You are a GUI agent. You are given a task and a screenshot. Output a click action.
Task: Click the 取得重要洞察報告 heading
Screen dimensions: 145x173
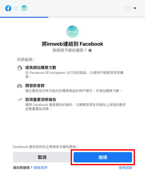pos(41,99)
